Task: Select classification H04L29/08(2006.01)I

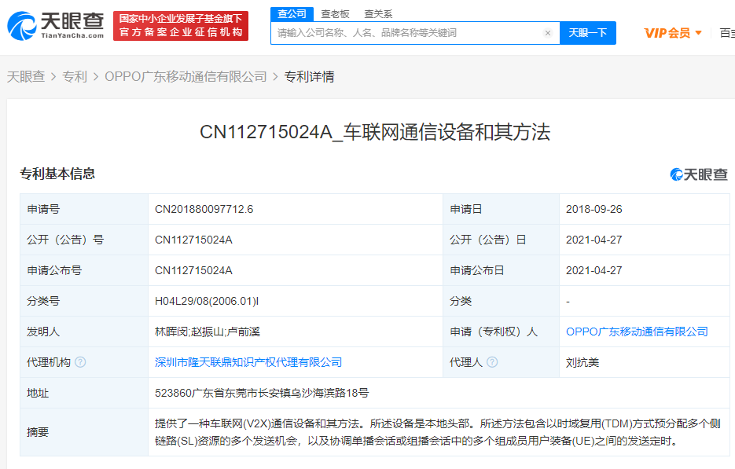Action: pos(207,301)
